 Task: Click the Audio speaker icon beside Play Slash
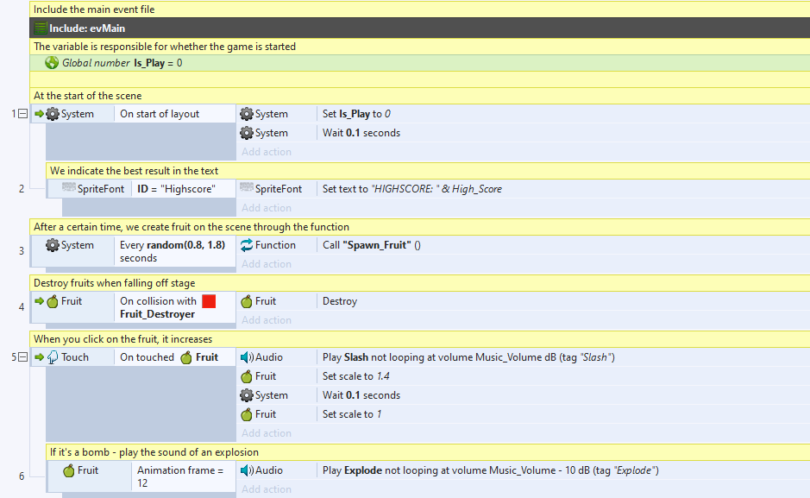[x=247, y=357]
